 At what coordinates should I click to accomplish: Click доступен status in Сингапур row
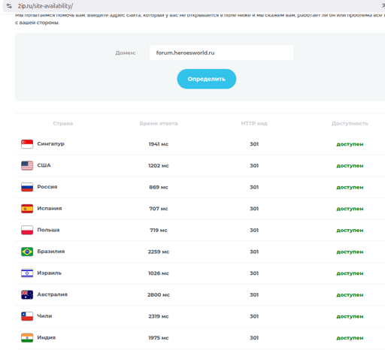[x=350, y=144]
